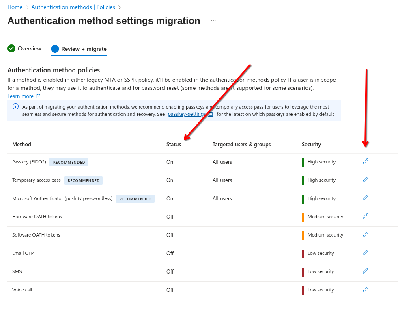
Task: Navigate back using the Home breadcrumb
Action: coord(15,7)
